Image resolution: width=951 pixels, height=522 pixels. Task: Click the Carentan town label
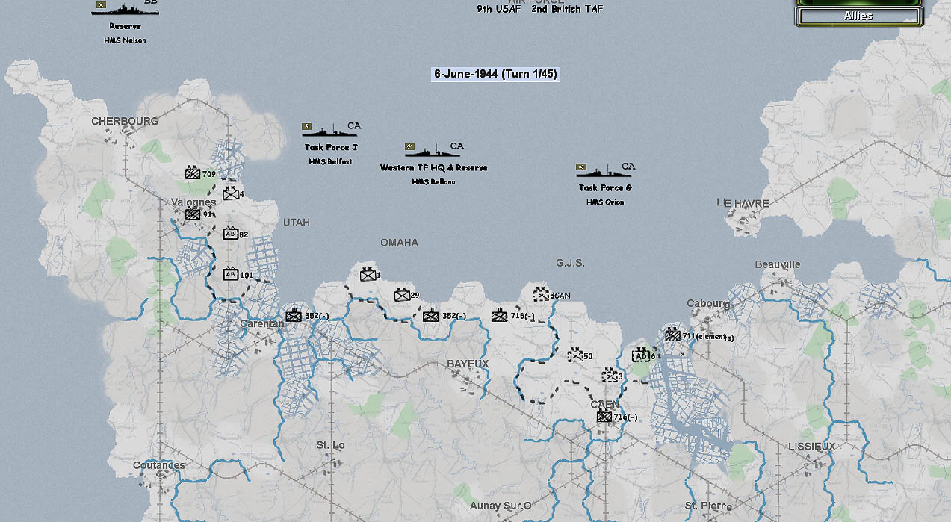click(x=262, y=324)
